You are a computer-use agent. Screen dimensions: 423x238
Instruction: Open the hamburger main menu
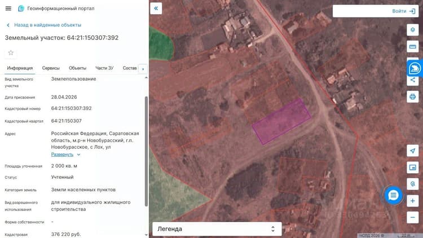[8, 8]
